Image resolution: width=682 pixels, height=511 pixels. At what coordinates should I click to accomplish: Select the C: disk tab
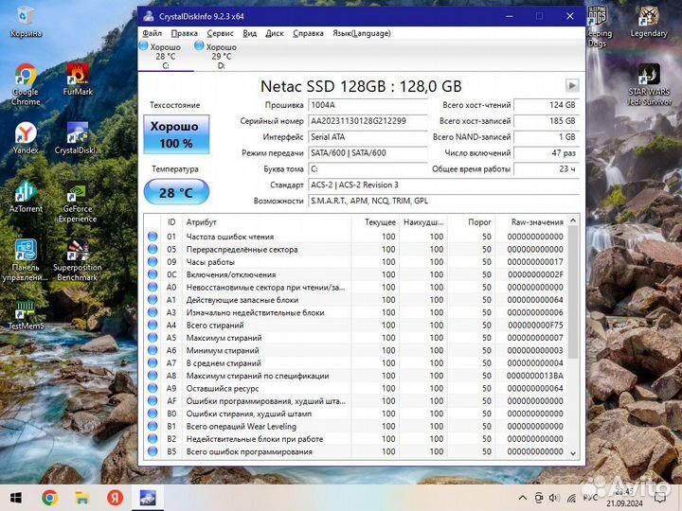click(166, 56)
